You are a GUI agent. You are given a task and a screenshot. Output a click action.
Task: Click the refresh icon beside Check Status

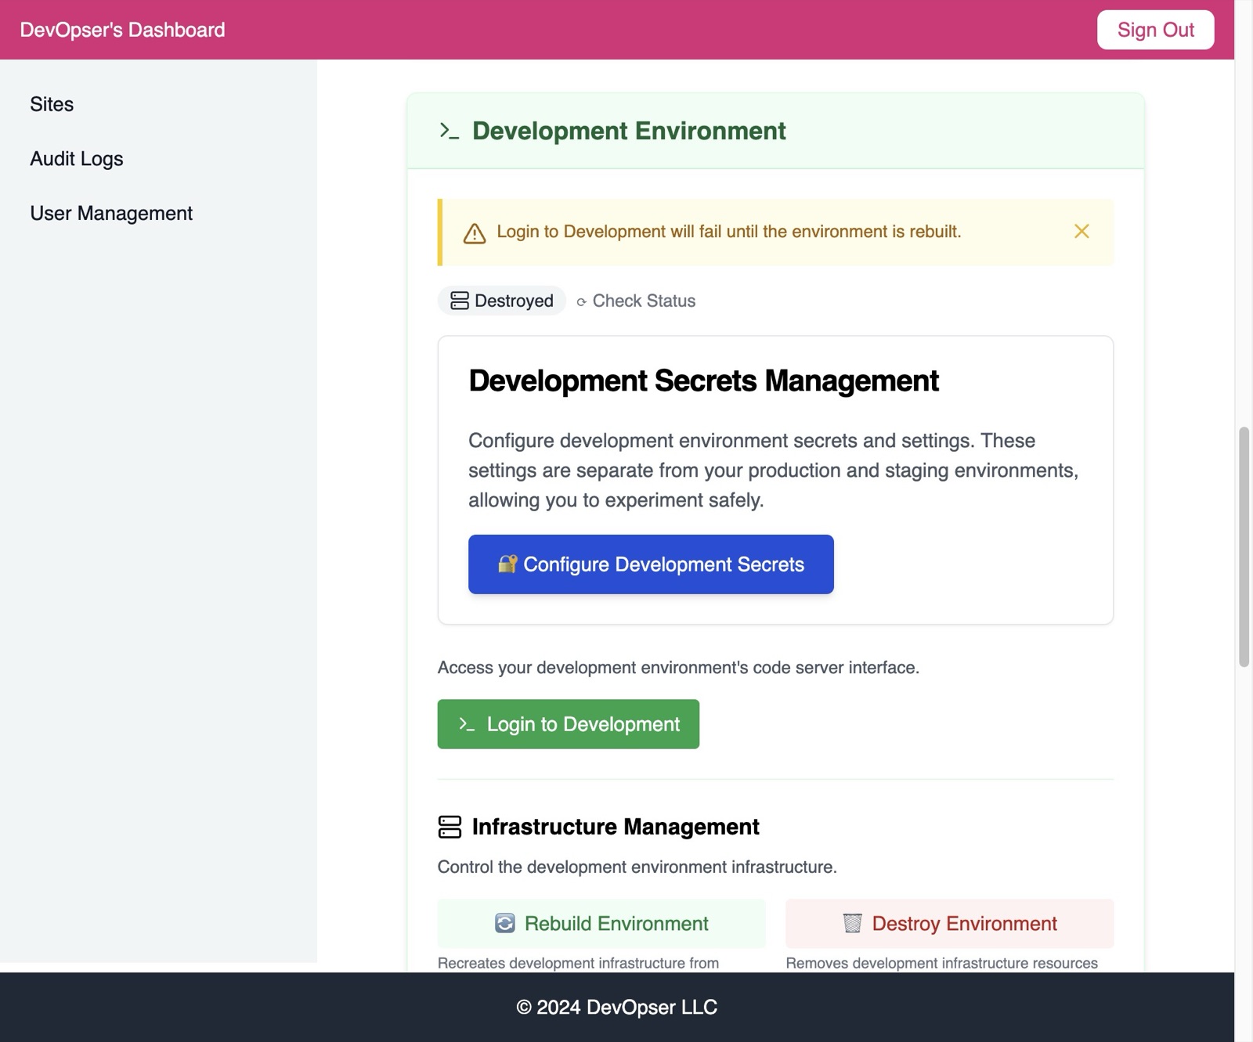[581, 302]
